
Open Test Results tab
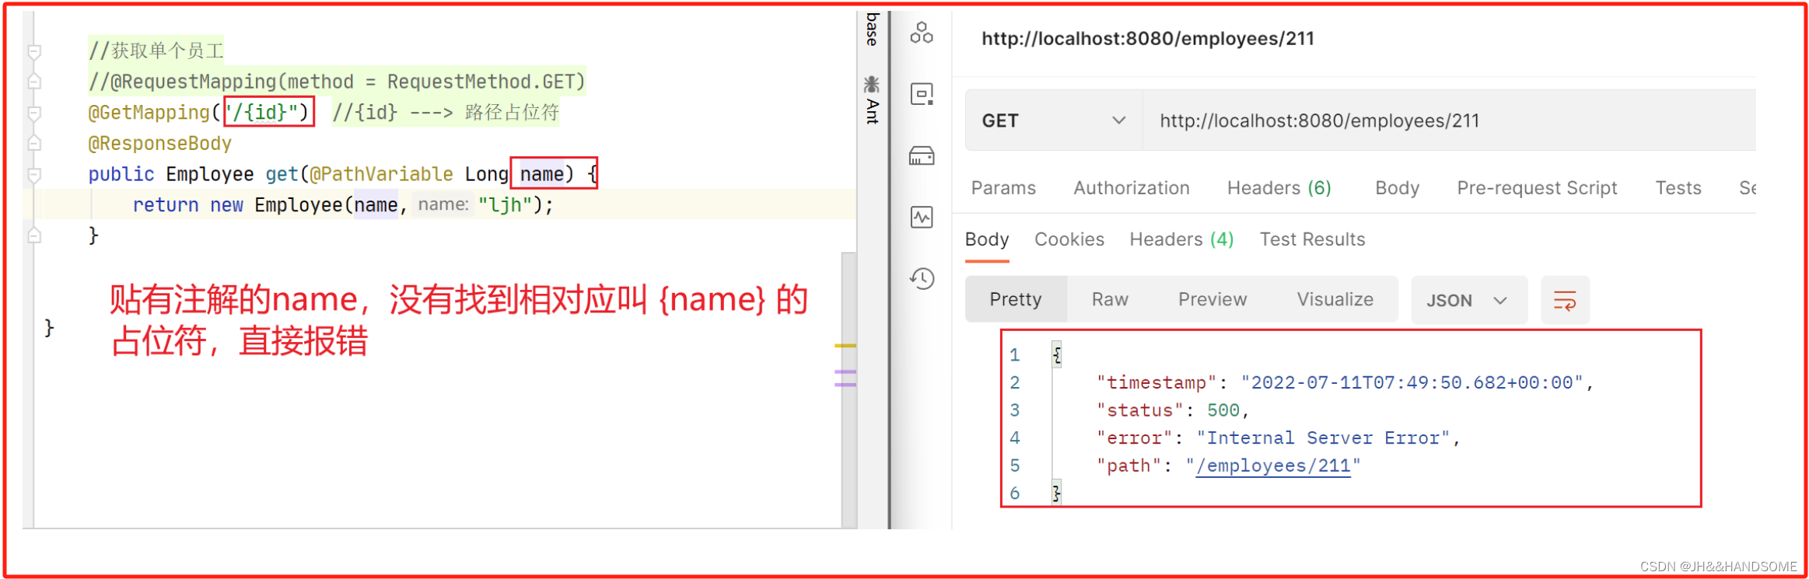coord(1312,239)
